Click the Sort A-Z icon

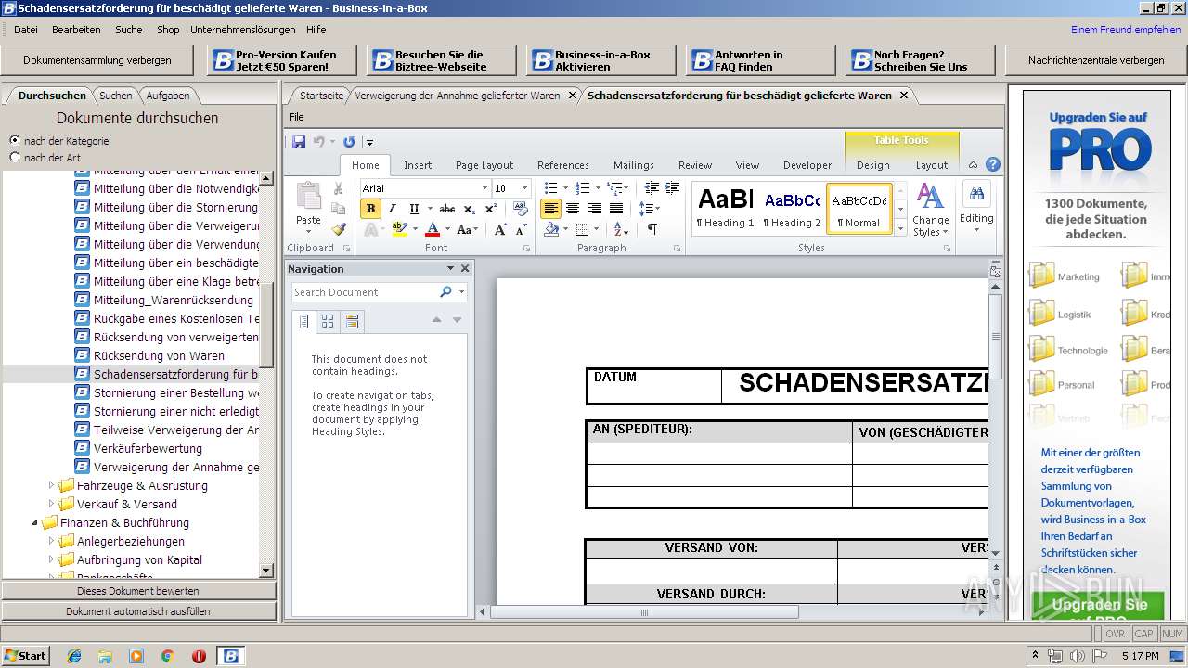621,229
